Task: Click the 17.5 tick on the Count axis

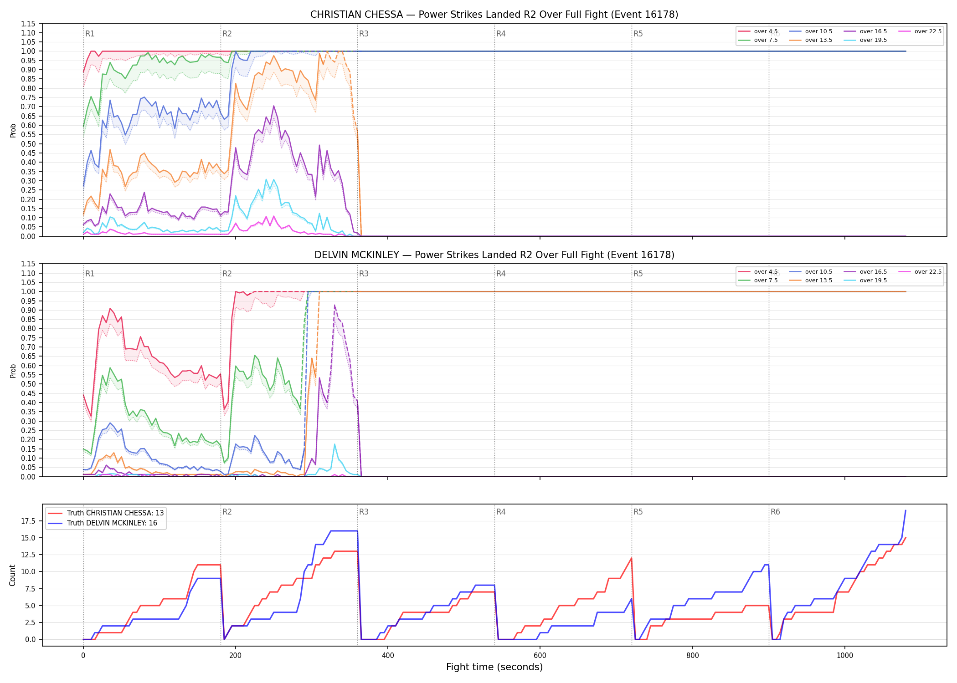Action: 28,521
